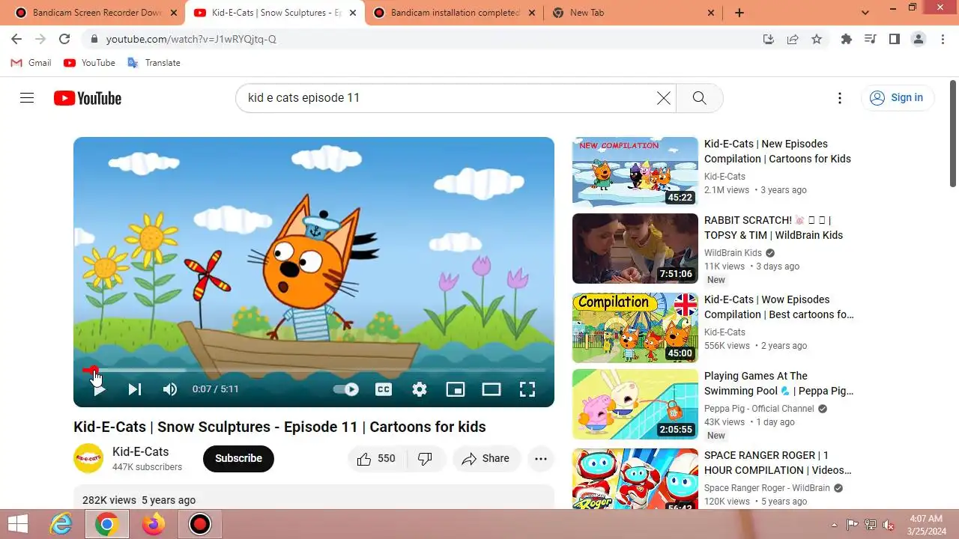Switch to miniplayer mode
Image resolution: width=959 pixels, height=539 pixels.
coord(456,389)
